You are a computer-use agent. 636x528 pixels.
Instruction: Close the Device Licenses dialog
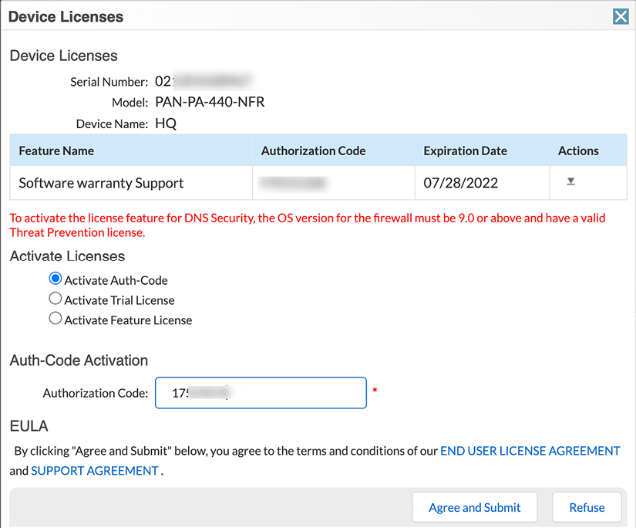click(621, 17)
